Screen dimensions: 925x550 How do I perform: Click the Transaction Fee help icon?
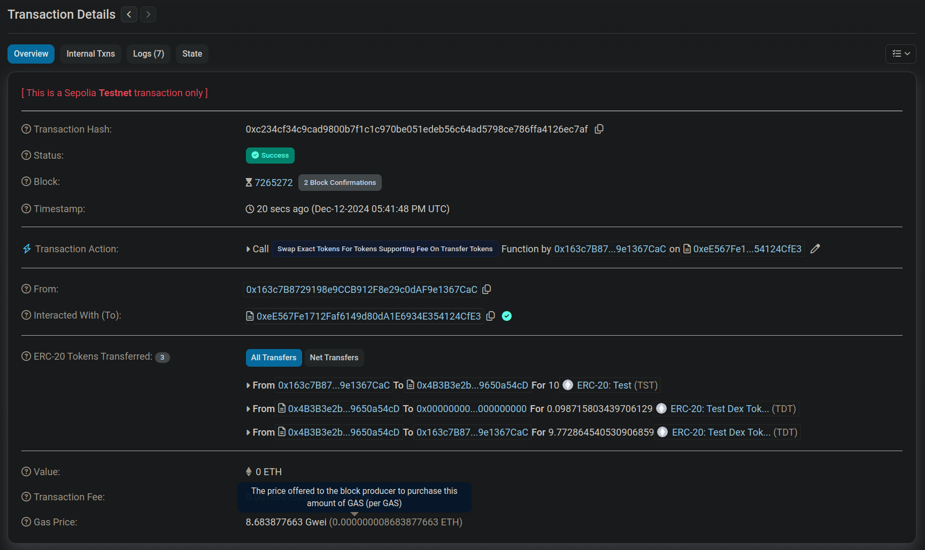click(x=26, y=497)
